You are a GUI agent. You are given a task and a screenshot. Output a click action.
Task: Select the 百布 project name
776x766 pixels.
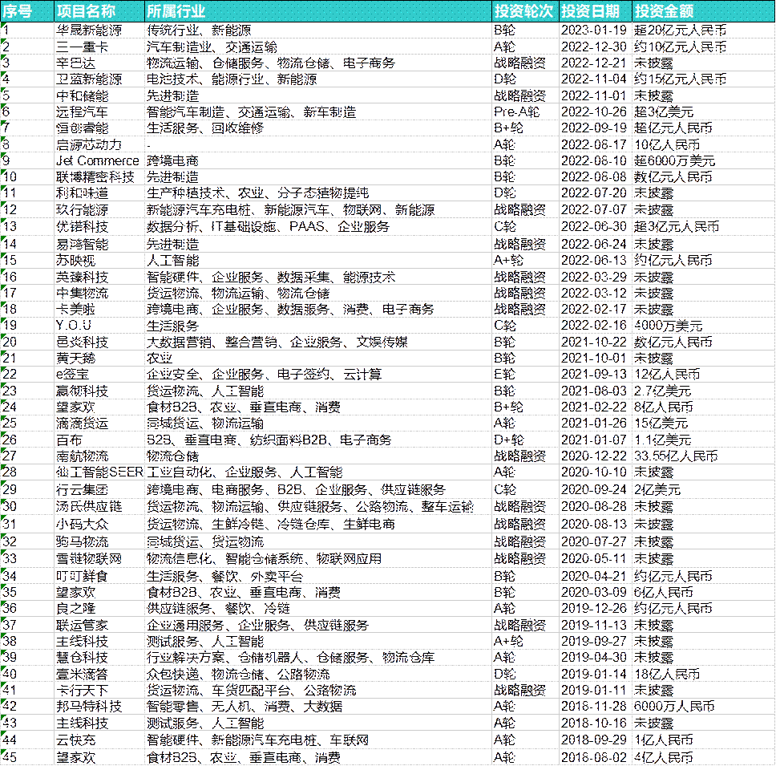click(x=69, y=440)
